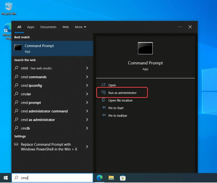
Task: Expand the 'cmd commands' suggestion arrow
Action: [x=87, y=77]
